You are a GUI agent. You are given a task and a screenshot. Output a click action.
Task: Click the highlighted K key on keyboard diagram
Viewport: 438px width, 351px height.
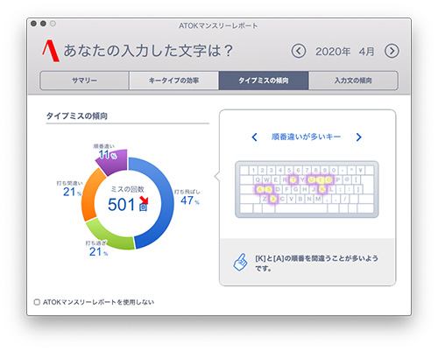322,189
